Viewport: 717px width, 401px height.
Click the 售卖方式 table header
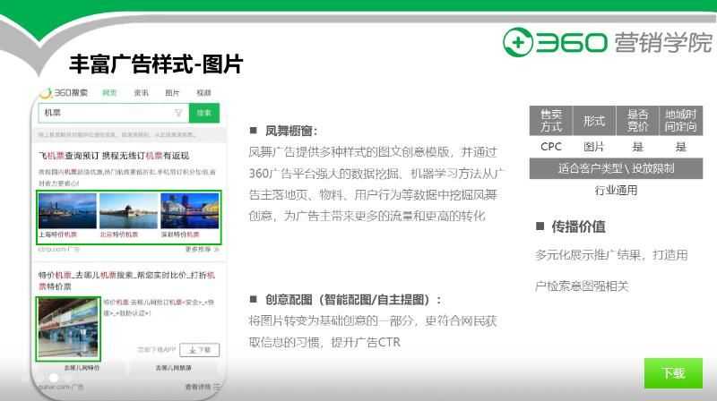coord(550,121)
